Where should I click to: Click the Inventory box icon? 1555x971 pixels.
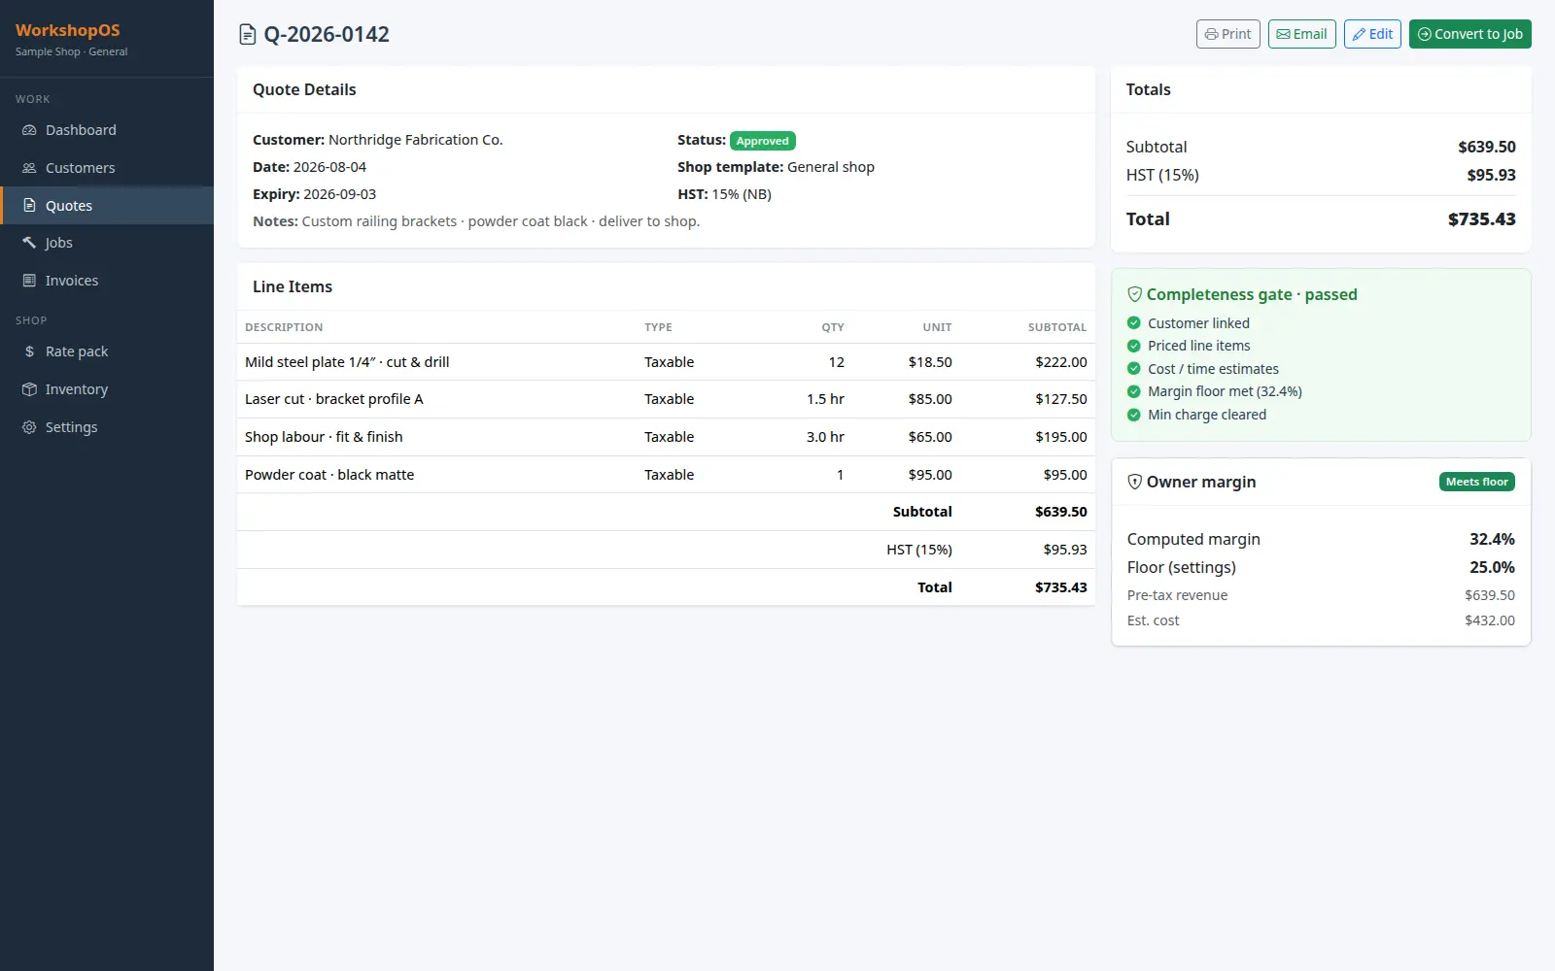click(29, 389)
